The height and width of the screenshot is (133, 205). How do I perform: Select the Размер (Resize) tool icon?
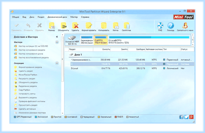pos(52,26)
